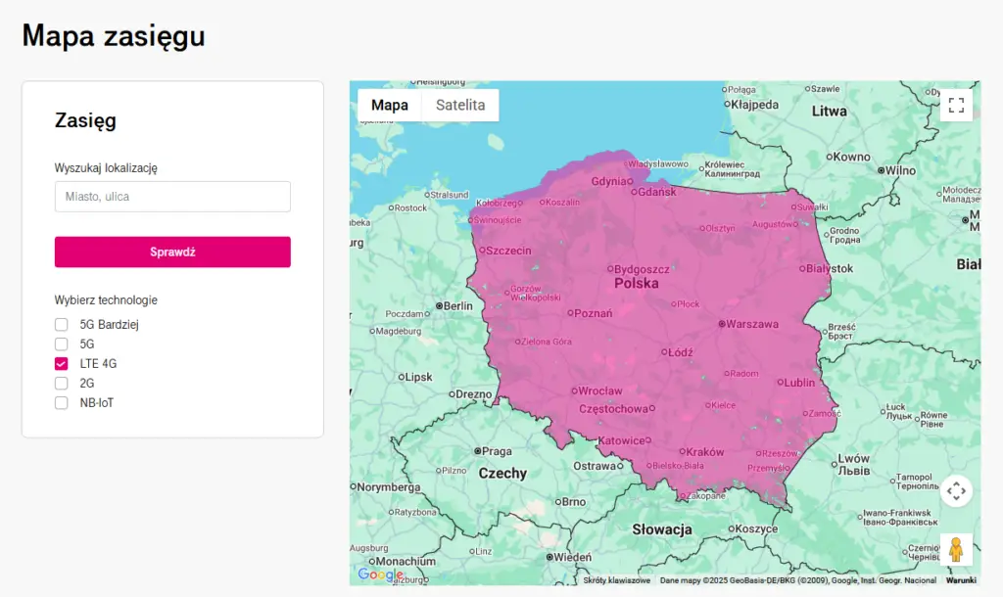Open map camera pan controls
Viewport: 1003px width, 597px height.
[956, 490]
